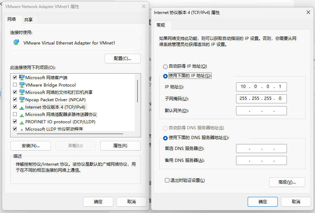Viewport: 315px width, 213px height.
Task: Uncheck PROFINET IO protocol (DCP/LLDP) checkbox
Action: point(15,121)
